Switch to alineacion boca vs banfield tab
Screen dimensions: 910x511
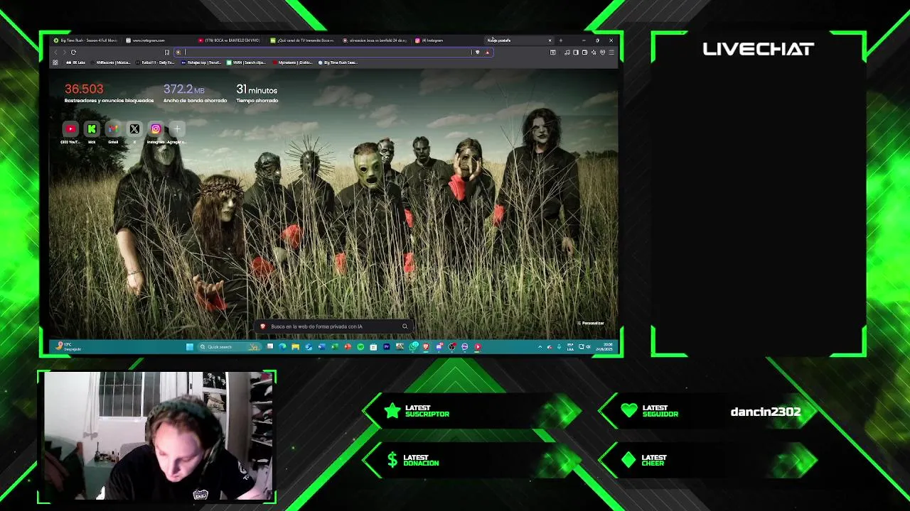click(375, 40)
